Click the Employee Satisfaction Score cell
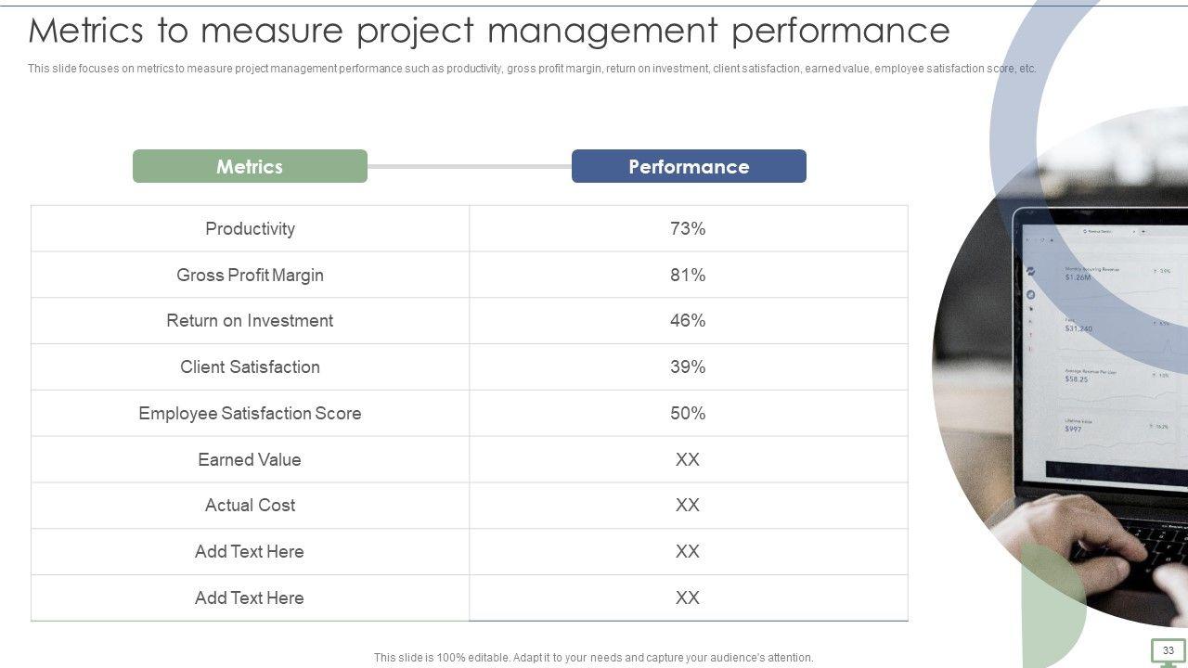Screen dimensions: 1188x668 [250, 414]
